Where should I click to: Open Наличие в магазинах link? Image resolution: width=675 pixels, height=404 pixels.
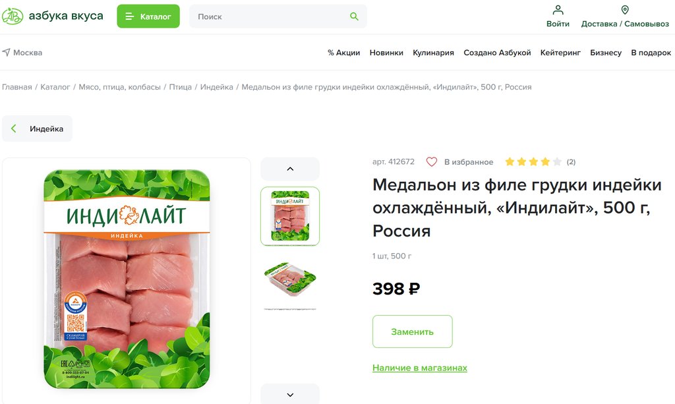[x=420, y=368]
